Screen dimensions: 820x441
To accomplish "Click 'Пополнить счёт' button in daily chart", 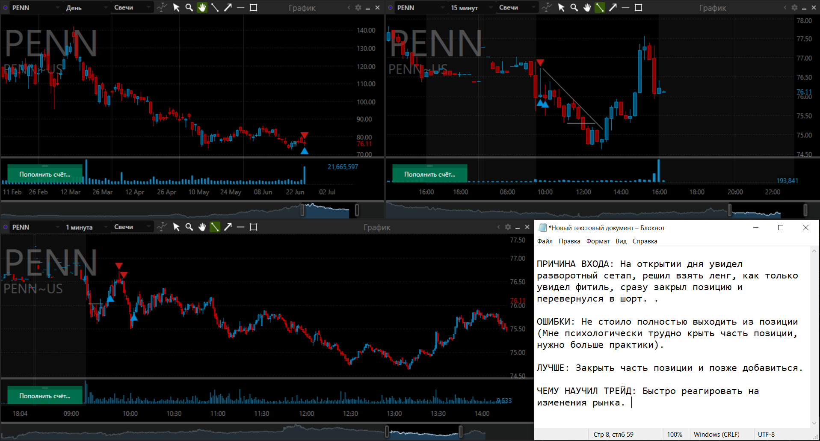I will [x=45, y=174].
